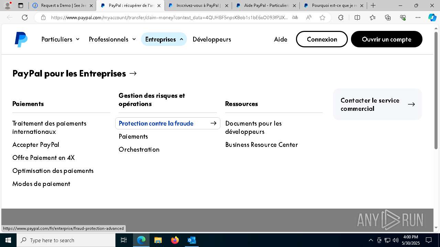Open Protection contre la fraude link

168,123
